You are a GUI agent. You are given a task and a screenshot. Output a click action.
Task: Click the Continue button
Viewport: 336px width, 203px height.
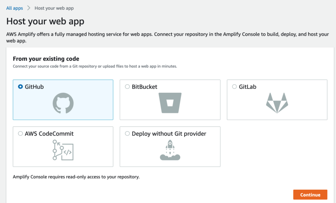tap(310, 195)
